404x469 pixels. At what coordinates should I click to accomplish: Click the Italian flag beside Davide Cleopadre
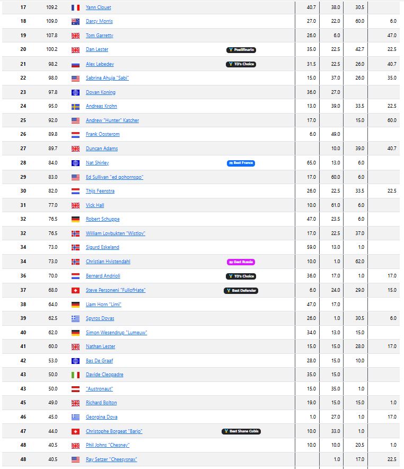point(75,375)
